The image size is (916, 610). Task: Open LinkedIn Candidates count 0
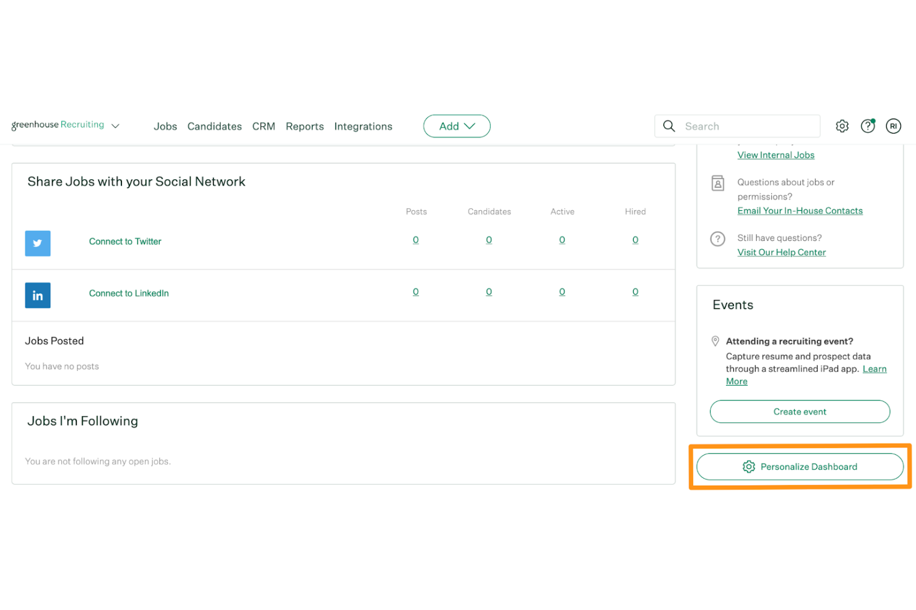coord(489,292)
